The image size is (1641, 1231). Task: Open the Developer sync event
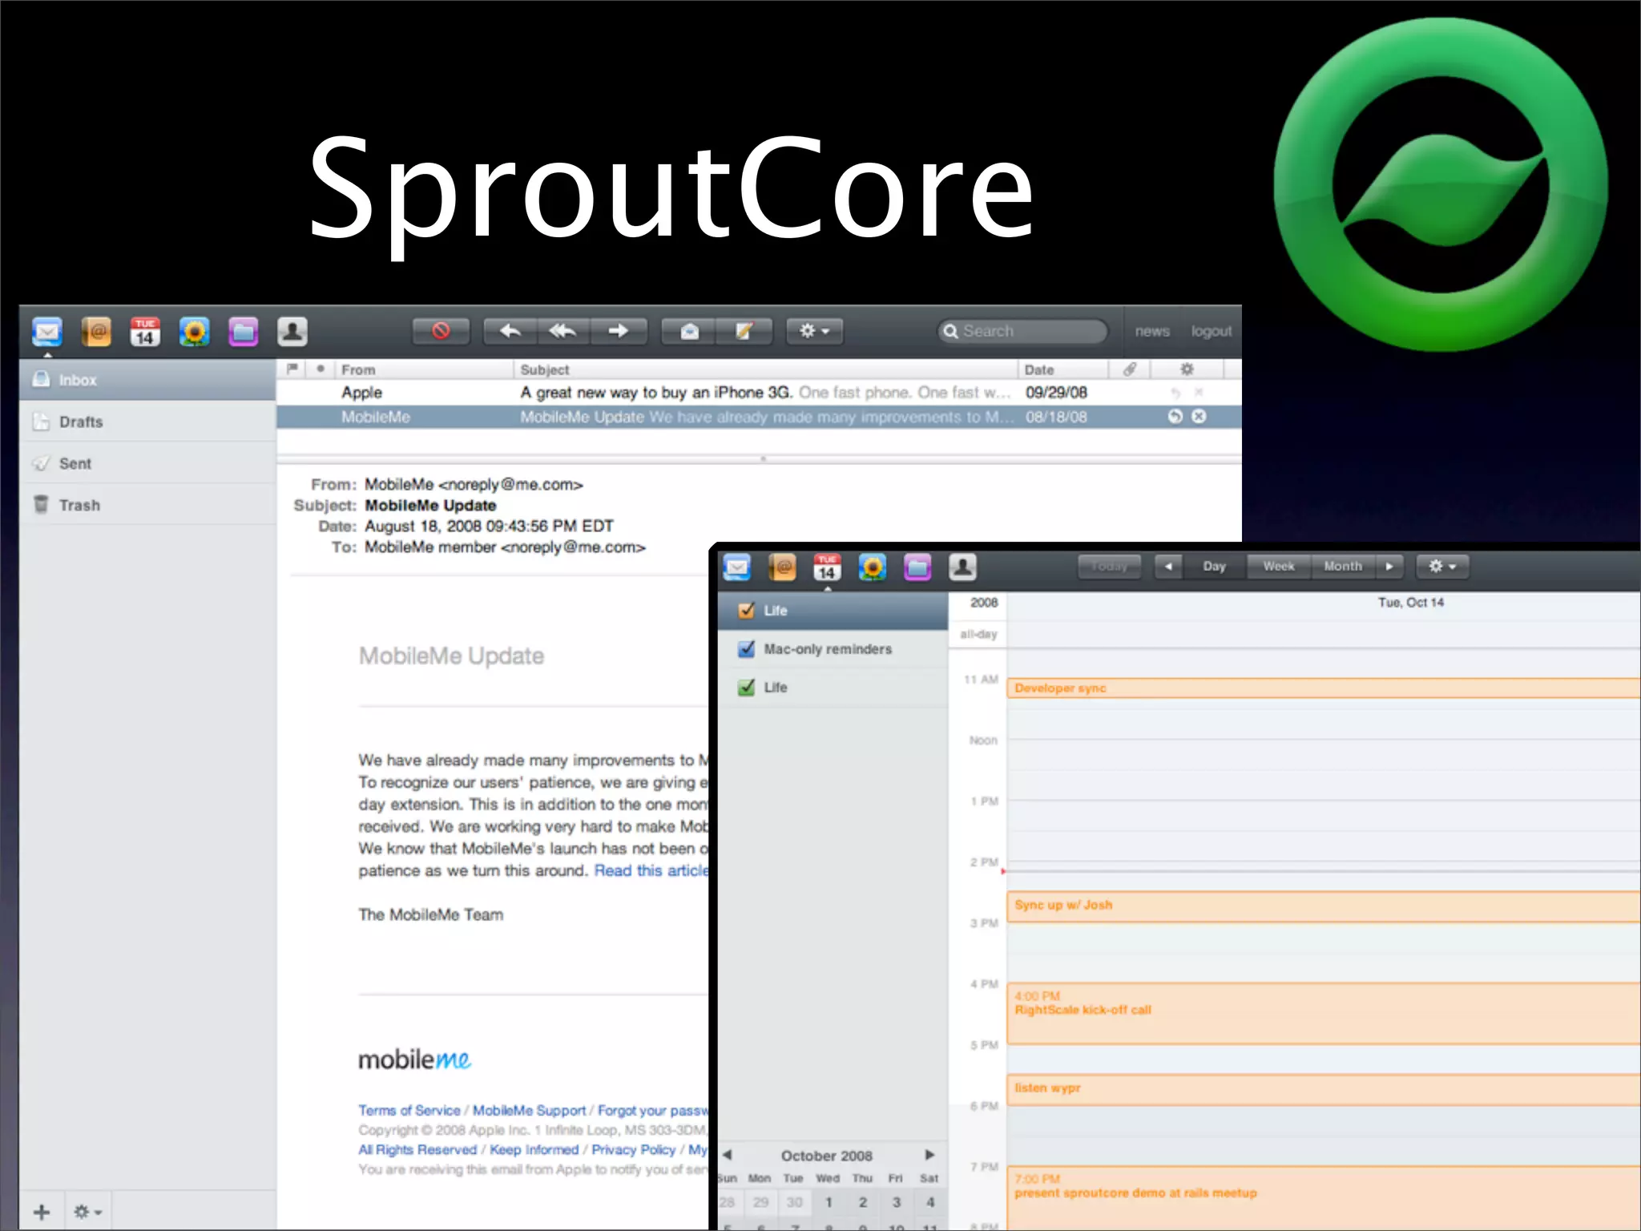click(x=1324, y=688)
